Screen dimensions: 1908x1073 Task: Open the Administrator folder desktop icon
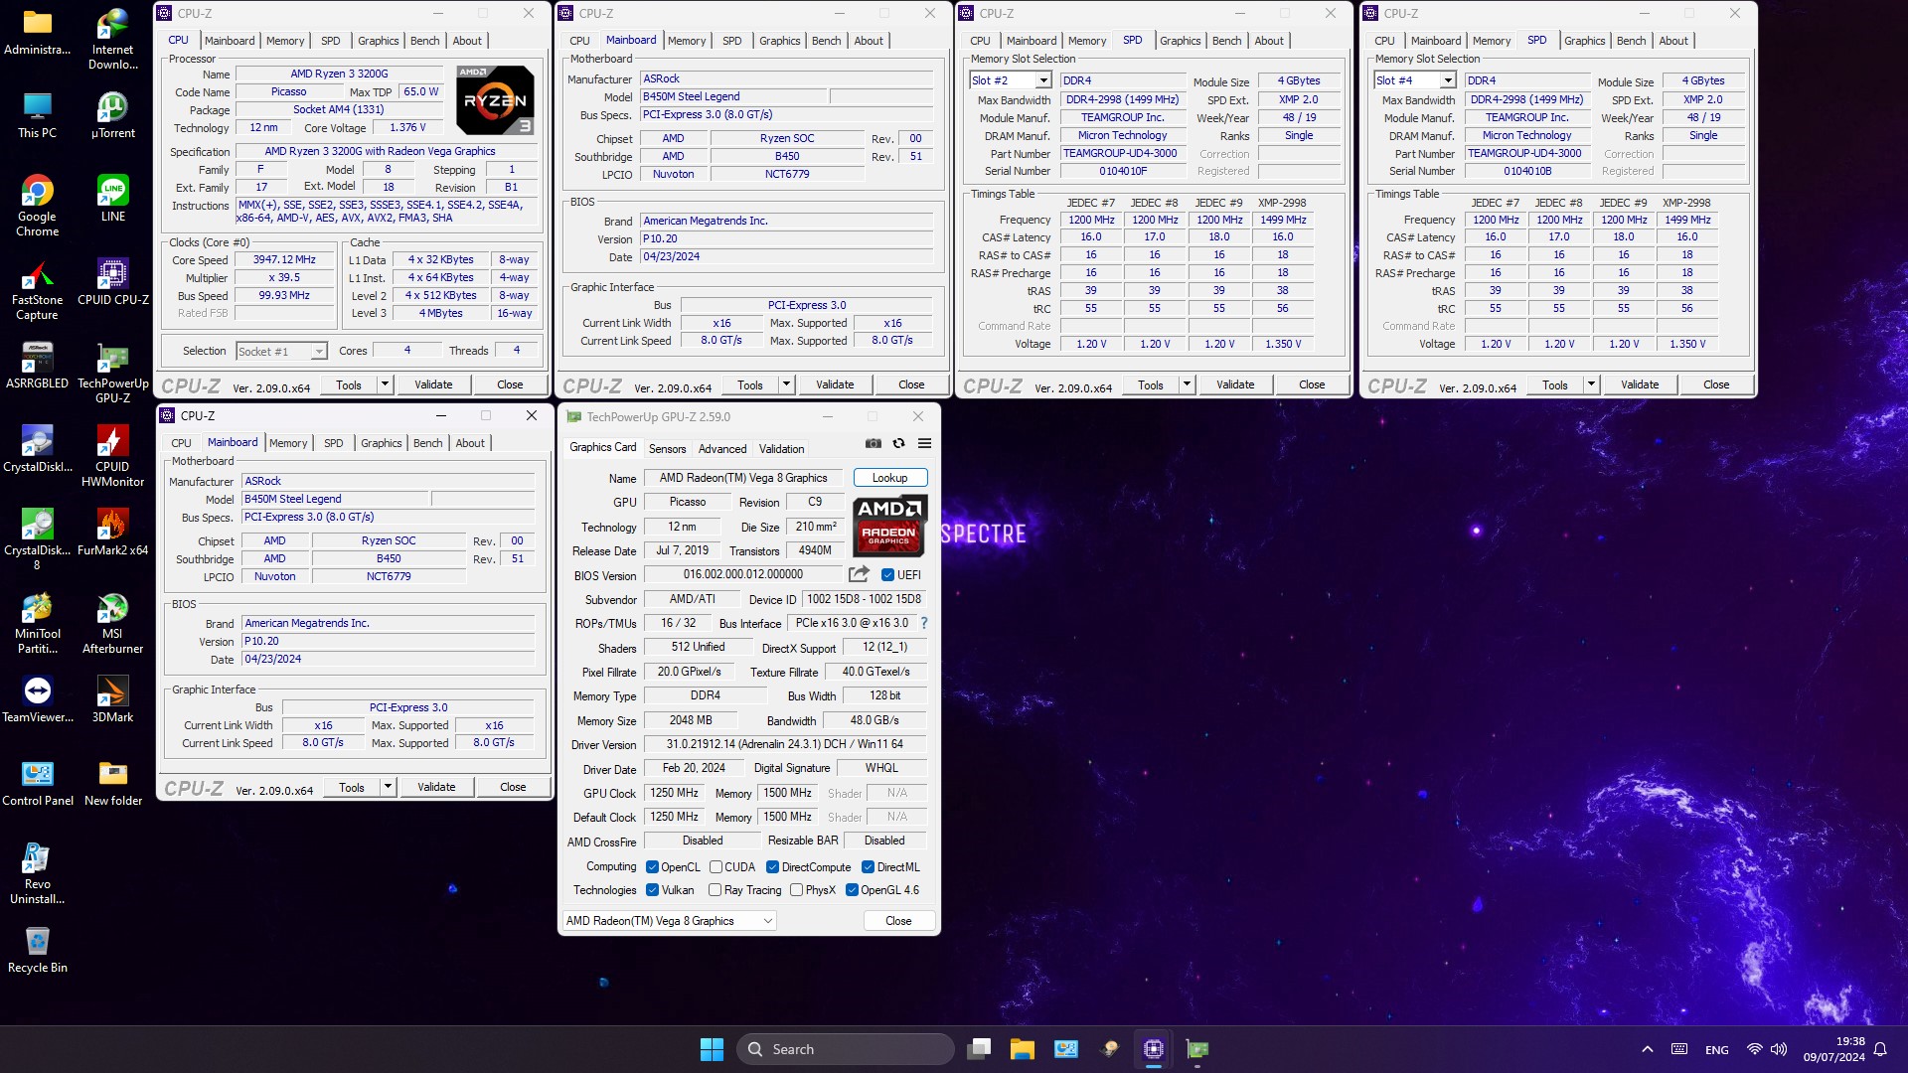click(x=38, y=33)
